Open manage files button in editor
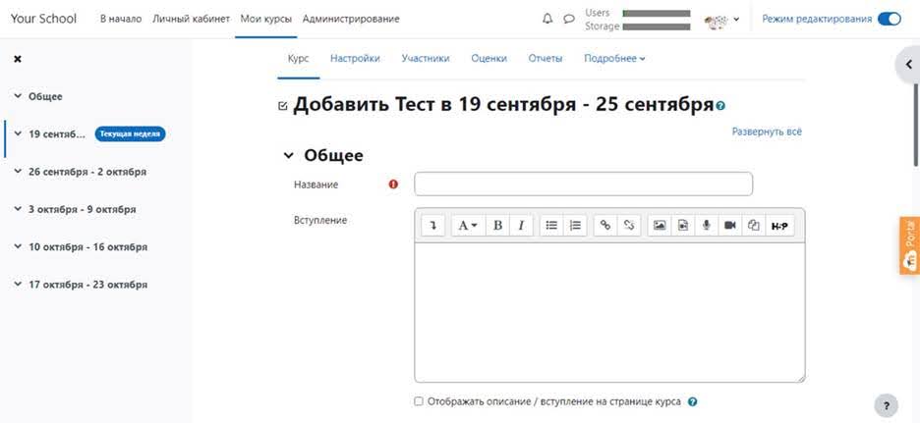 point(755,225)
